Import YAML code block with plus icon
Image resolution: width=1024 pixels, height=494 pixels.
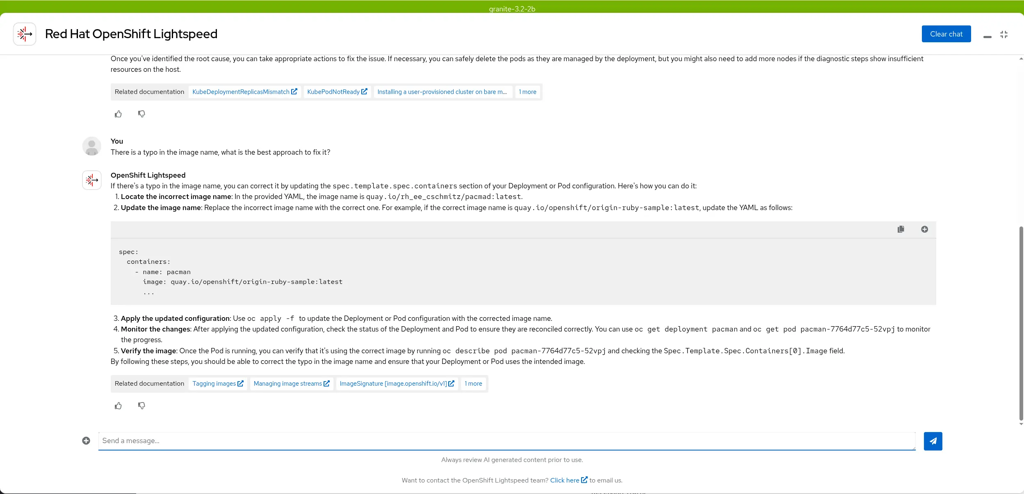924,229
